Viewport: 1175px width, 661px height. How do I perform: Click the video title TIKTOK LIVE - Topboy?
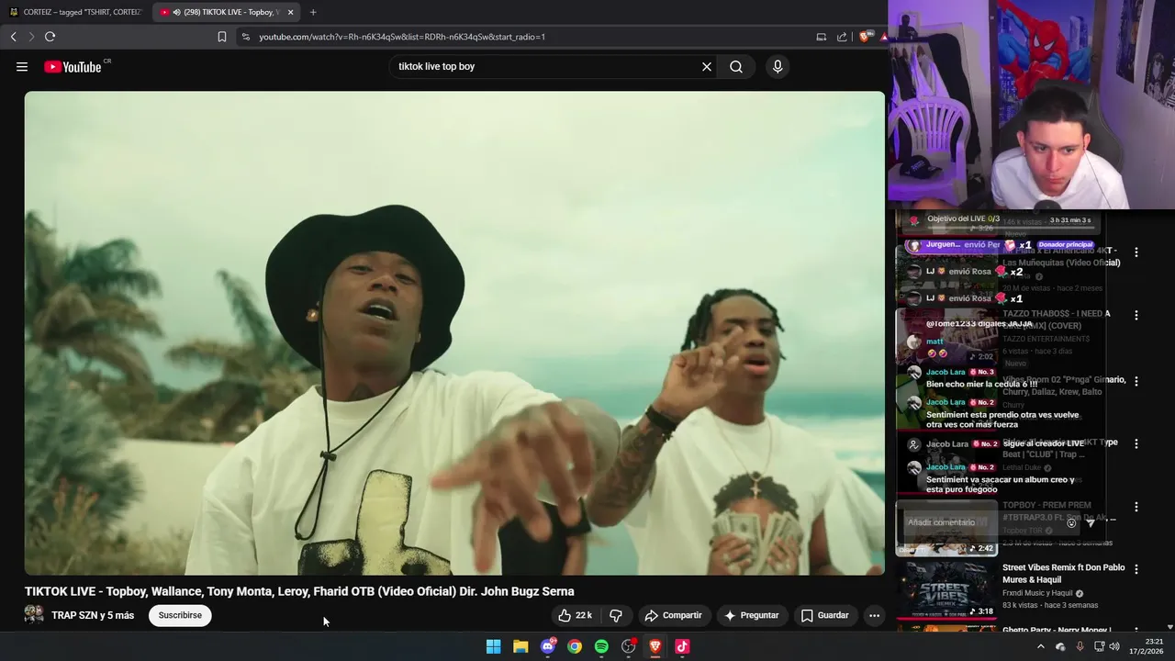coord(299,591)
